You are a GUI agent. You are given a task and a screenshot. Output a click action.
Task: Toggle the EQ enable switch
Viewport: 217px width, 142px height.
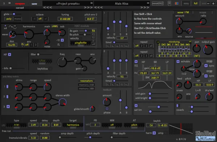(136, 62)
